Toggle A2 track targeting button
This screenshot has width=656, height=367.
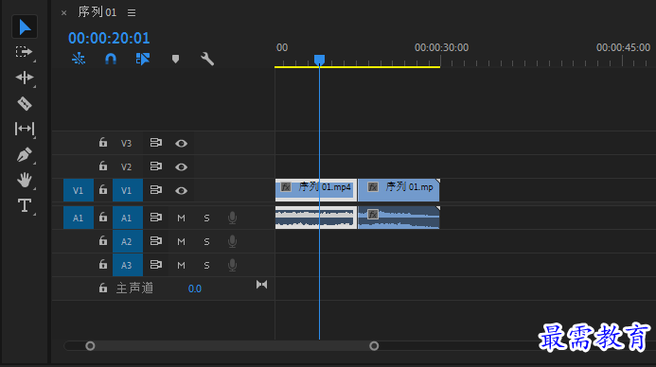click(128, 241)
